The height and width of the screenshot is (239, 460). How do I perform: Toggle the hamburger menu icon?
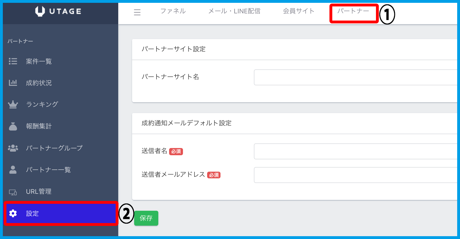[137, 12]
